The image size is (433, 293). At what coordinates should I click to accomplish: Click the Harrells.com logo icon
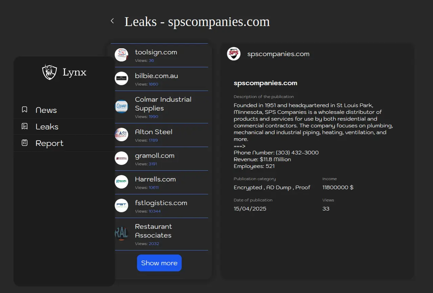(x=121, y=182)
